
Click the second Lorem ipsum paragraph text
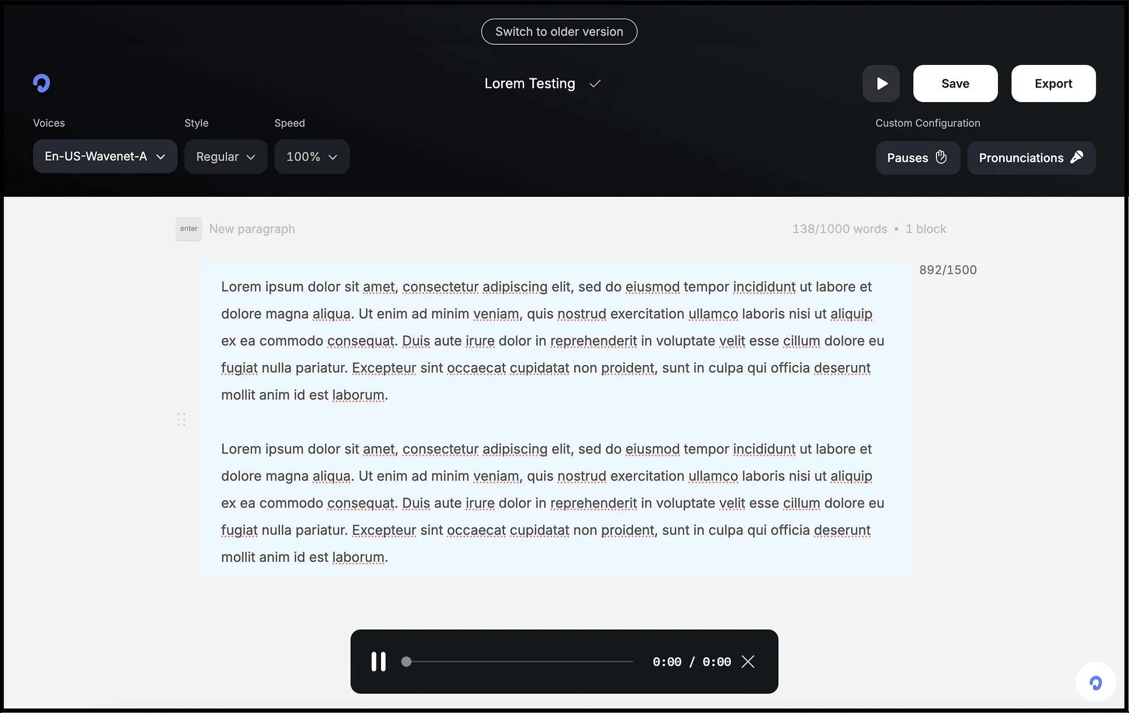click(x=553, y=503)
